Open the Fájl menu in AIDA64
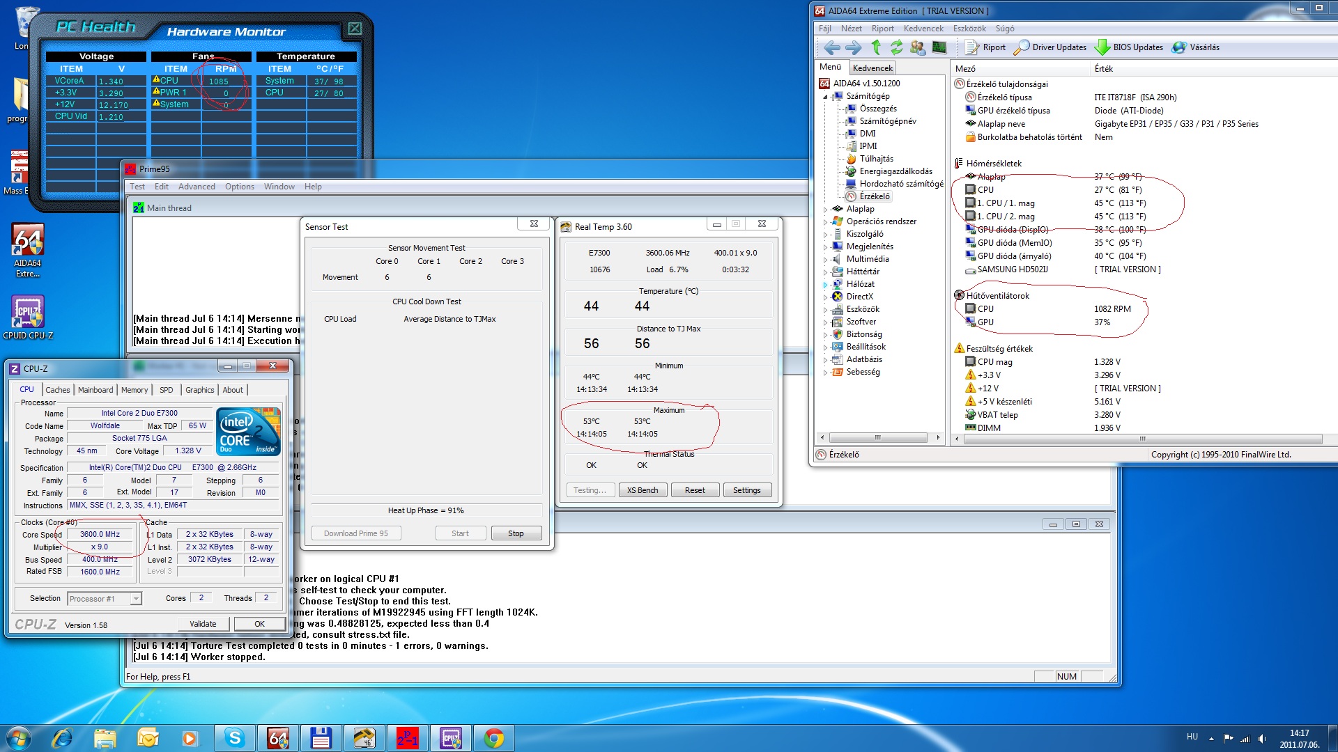Image resolution: width=1338 pixels, height=752 pixels. [x=824, y=29]
